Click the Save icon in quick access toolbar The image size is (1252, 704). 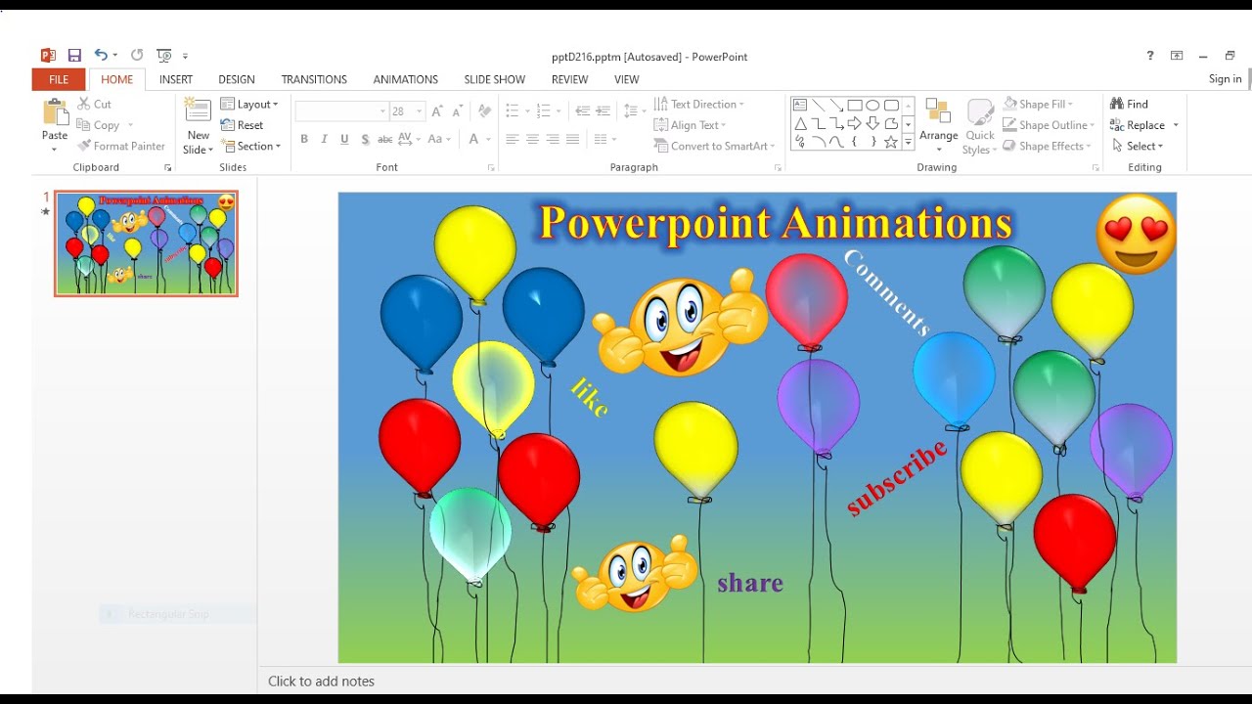click(74, 56)
